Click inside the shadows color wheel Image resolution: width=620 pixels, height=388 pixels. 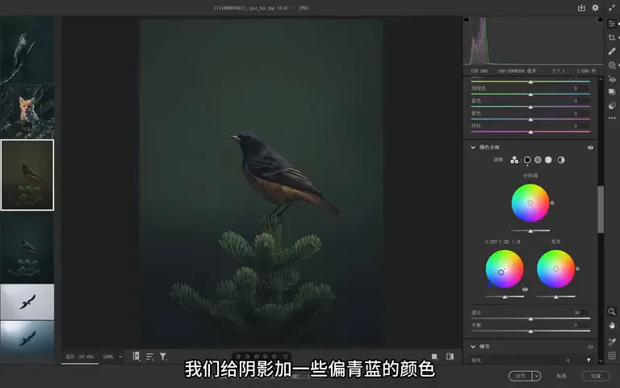coord(504,269)
